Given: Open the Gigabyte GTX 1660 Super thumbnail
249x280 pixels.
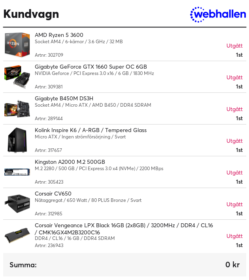Looking at the screenshot, I should coord(17,77).
